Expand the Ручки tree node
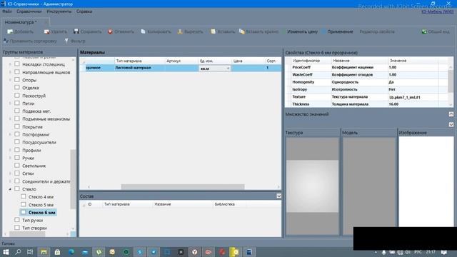This screenshot has height=257, width=457. tap(10, 158)
